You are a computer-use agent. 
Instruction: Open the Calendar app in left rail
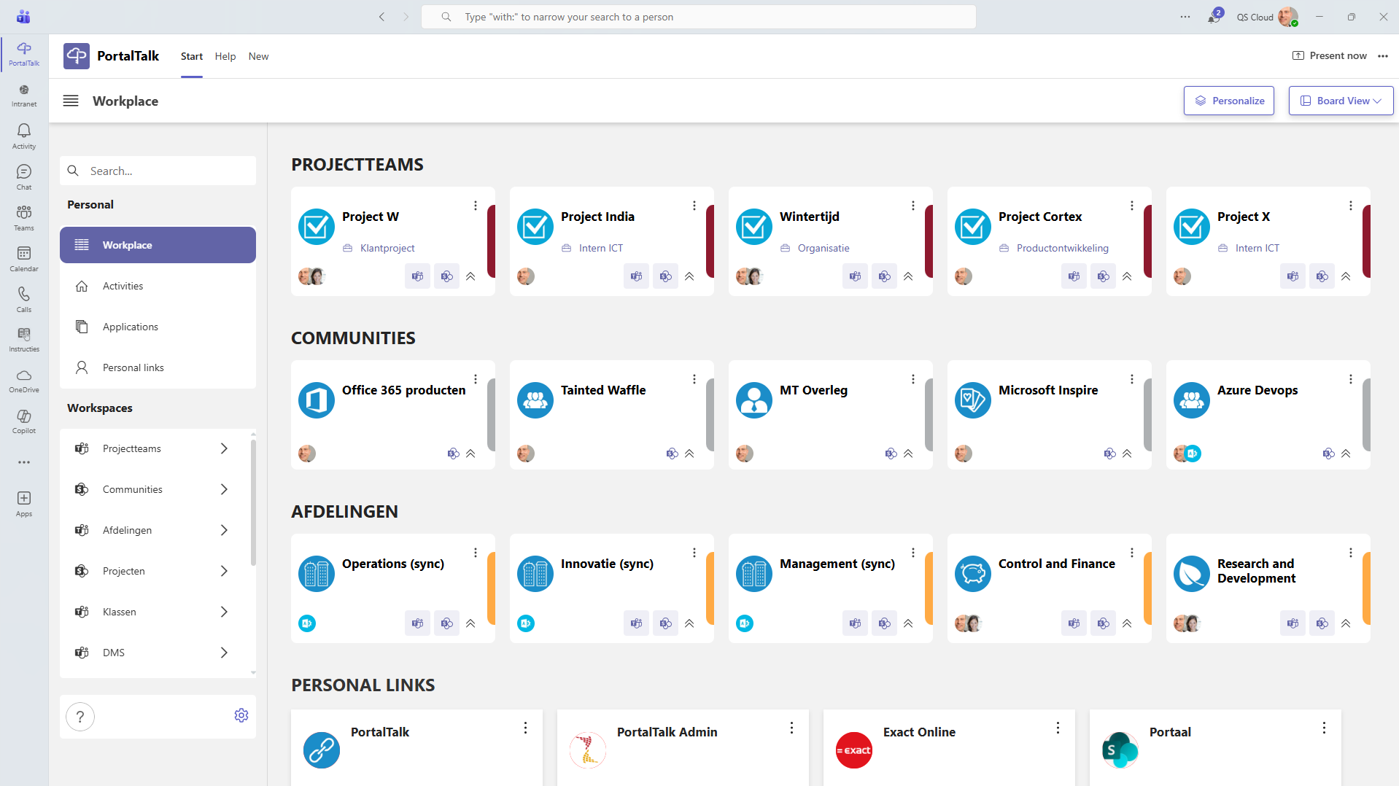tap(24, 257)
